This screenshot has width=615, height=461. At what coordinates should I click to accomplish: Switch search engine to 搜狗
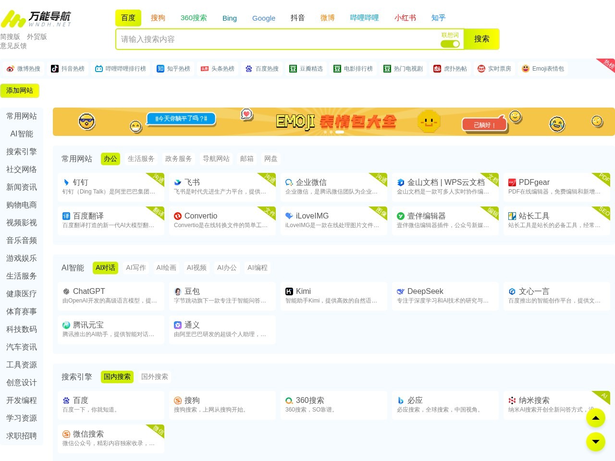158,18
